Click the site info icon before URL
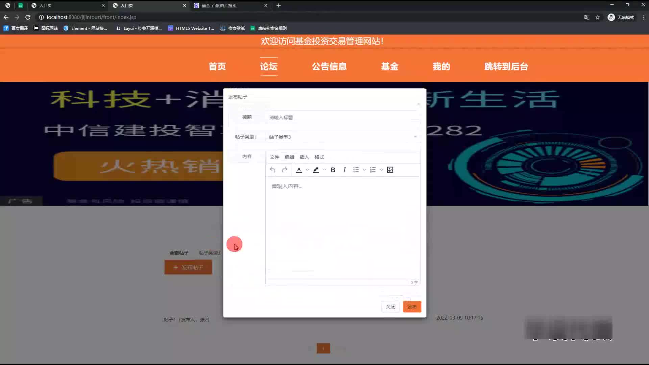Screen dimensions: 649x365 [41, 17]
